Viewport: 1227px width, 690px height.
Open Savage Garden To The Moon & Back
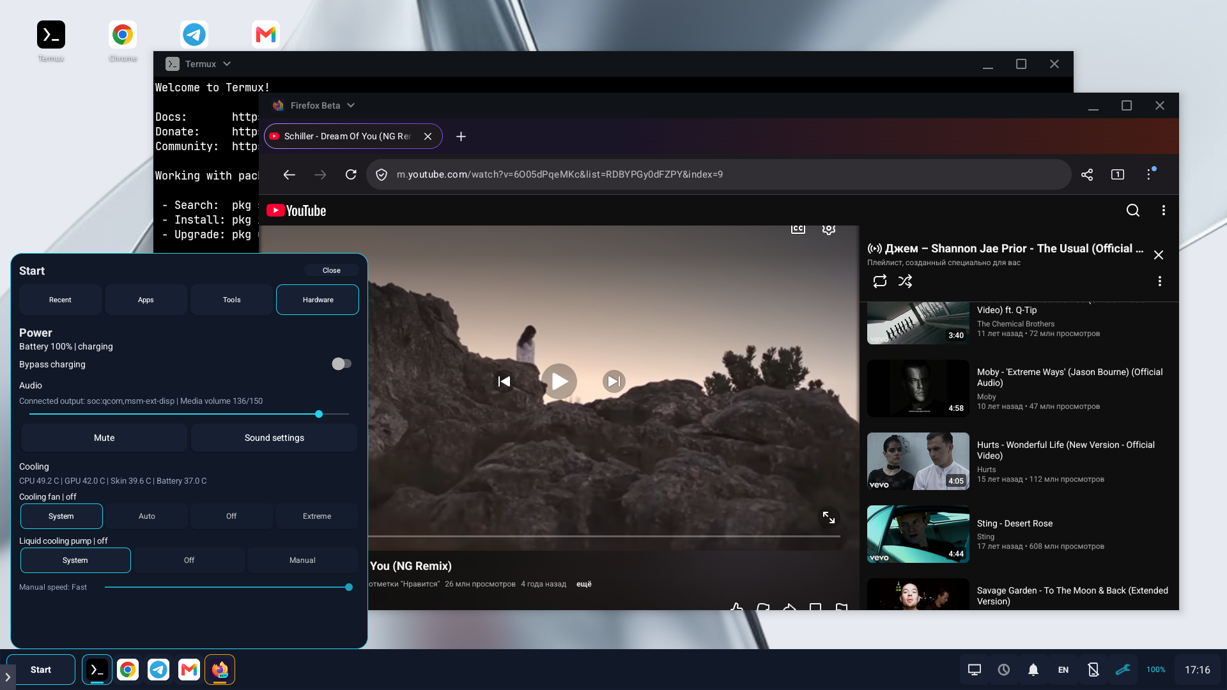1019,594
